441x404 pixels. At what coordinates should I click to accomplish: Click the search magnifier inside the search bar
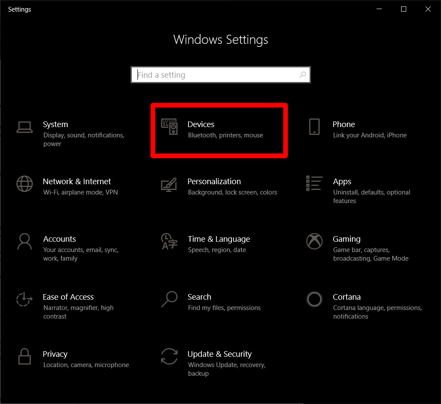click(303, 74)
